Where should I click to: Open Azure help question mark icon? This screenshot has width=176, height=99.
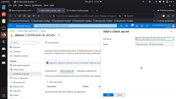[142, 26]
